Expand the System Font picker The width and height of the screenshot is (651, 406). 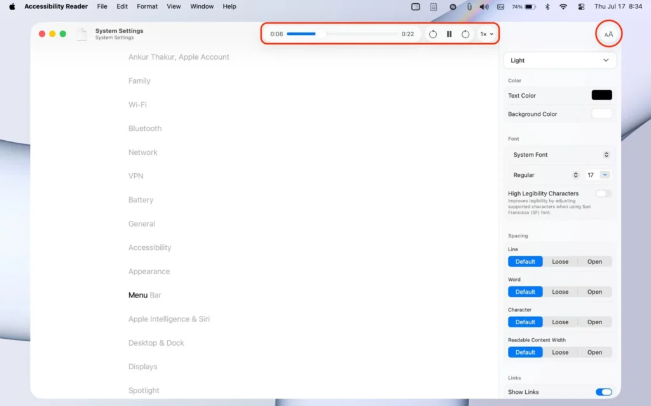click(559, 155)
